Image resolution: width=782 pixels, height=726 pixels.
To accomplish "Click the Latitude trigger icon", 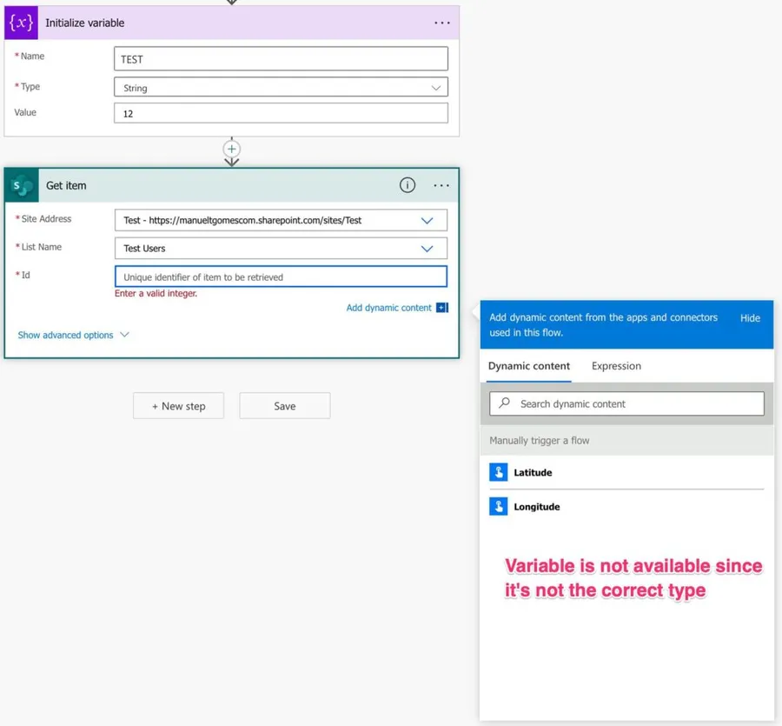I will click(x=499, y=472).
